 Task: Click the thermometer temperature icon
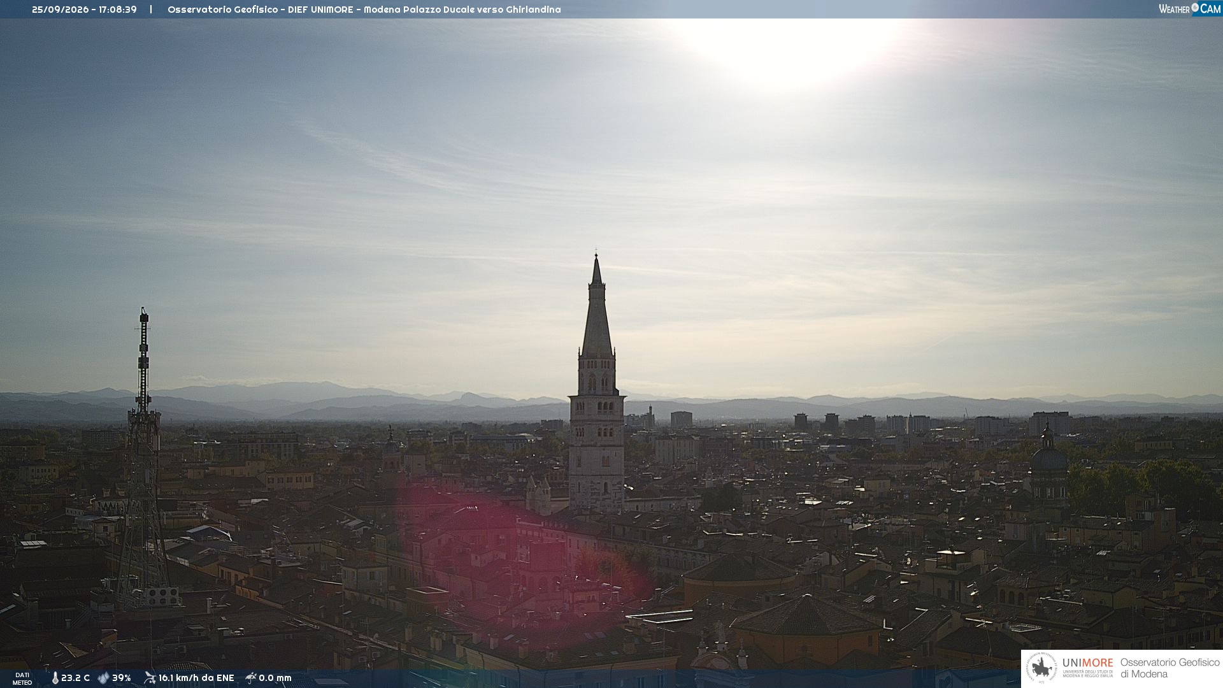(55, 678)
